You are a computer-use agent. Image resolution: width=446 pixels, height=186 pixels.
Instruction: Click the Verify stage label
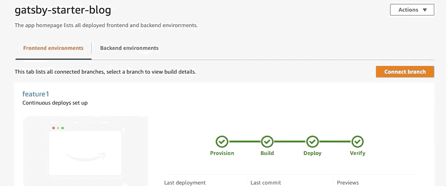[x=357, y=153]
